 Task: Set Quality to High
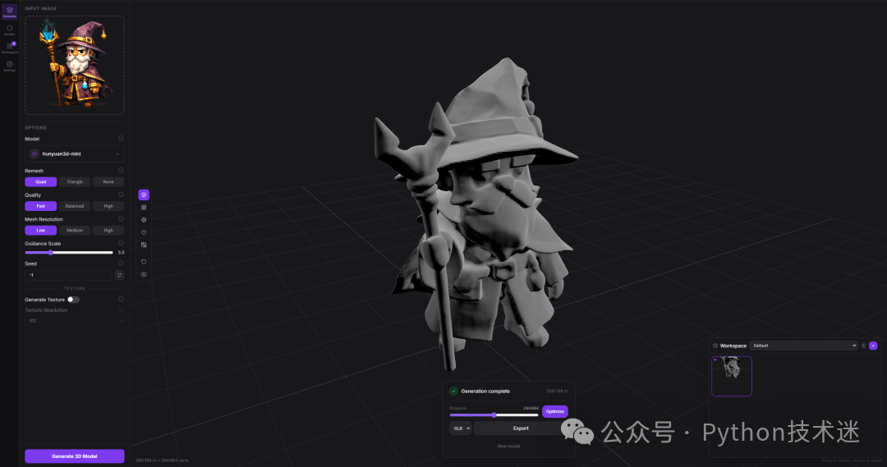click(108, 206)
